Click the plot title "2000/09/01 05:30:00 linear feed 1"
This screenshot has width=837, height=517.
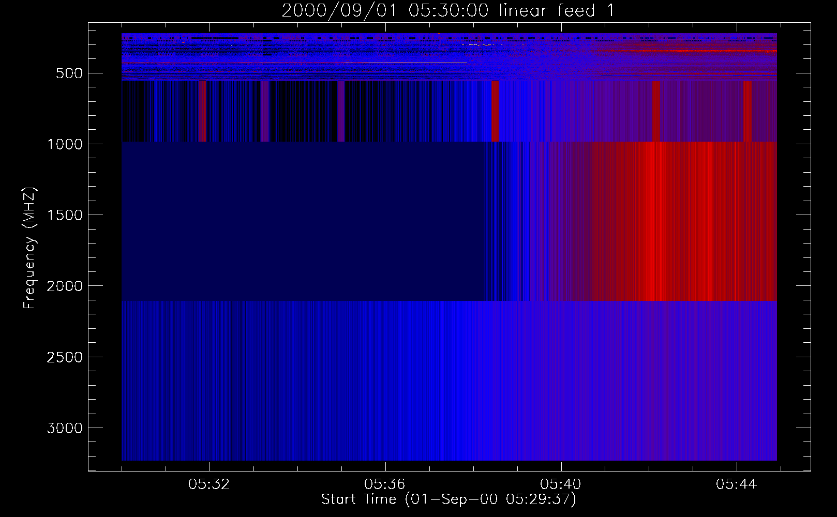tap(449, 10)
